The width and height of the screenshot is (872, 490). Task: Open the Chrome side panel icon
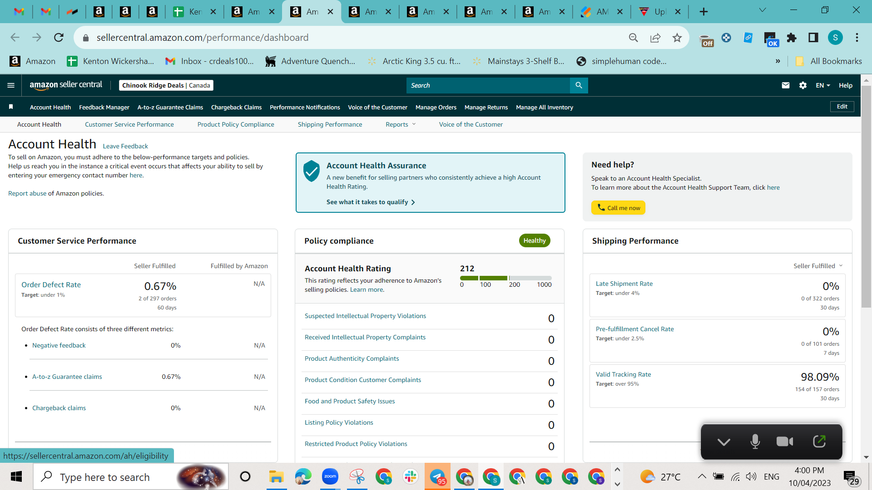pyautogui.click(x=813, y=38)
